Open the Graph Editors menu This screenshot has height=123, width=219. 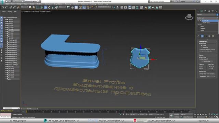coord(58,4)
